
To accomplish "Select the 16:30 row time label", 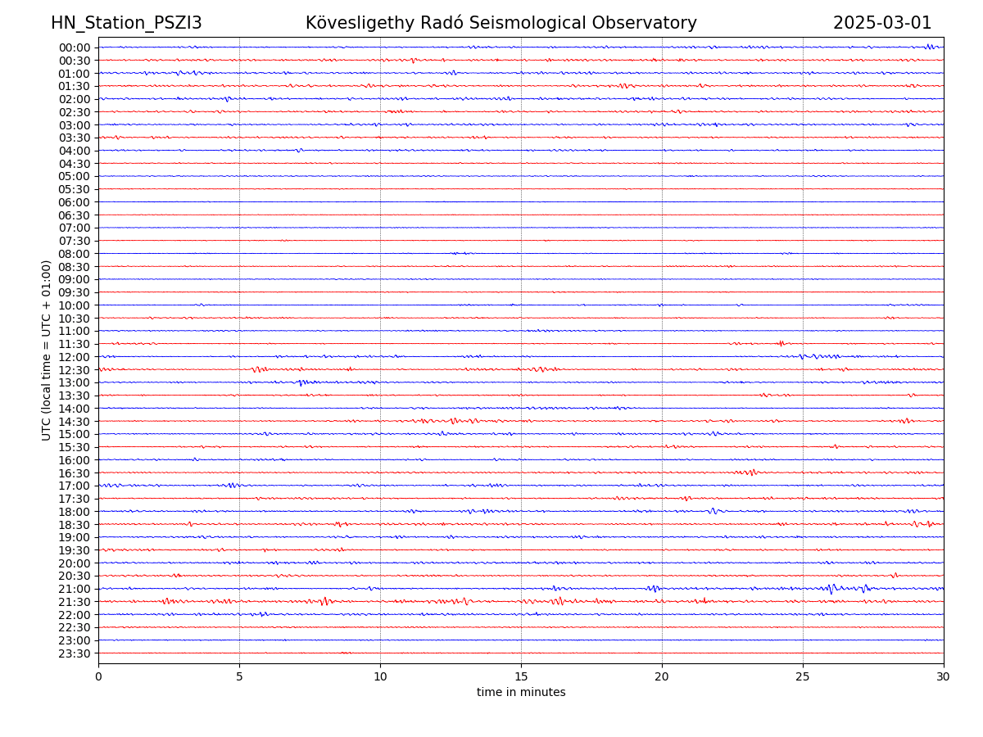I will (x=75, y=473).
